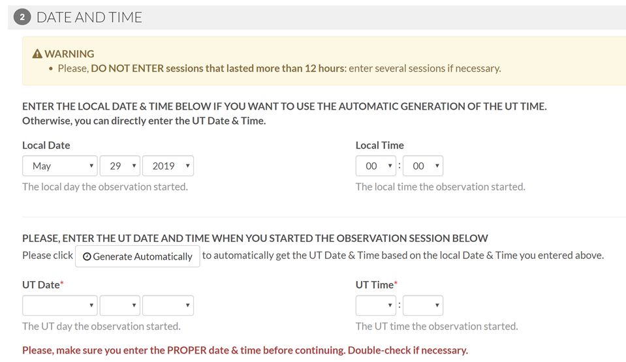
Task: Open the empty UT Date month dropdown
Action: click(x=60, y=305)
